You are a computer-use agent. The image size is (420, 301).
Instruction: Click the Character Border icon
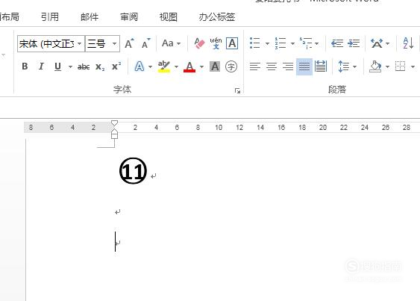tap(232, 43)
